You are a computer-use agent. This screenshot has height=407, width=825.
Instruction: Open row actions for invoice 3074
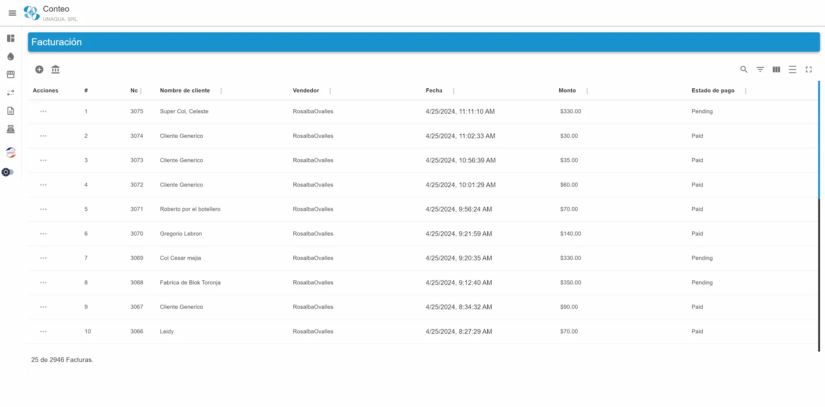(x=44, y=136)
